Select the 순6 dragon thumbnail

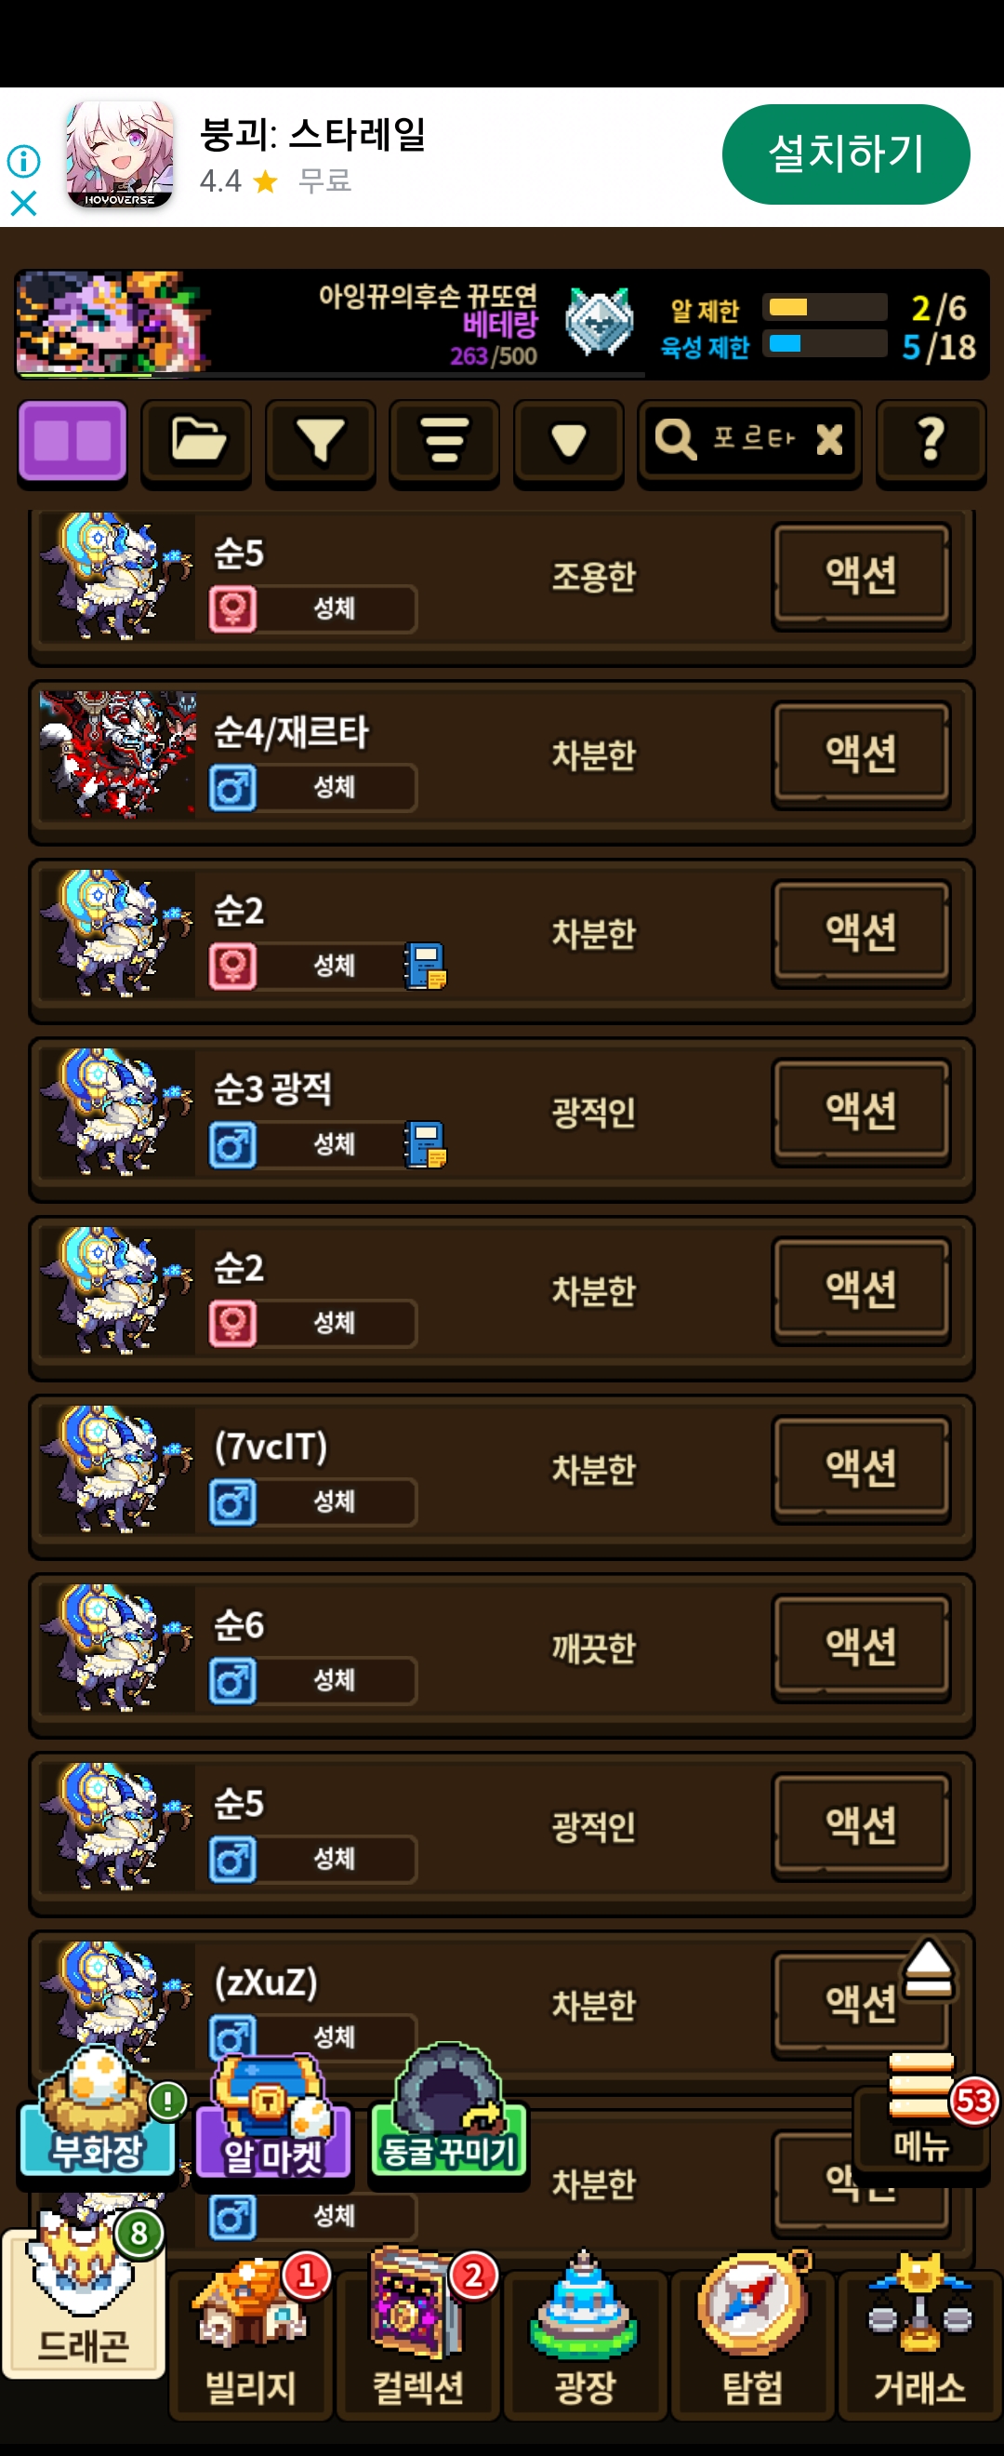pos(116,1648)
